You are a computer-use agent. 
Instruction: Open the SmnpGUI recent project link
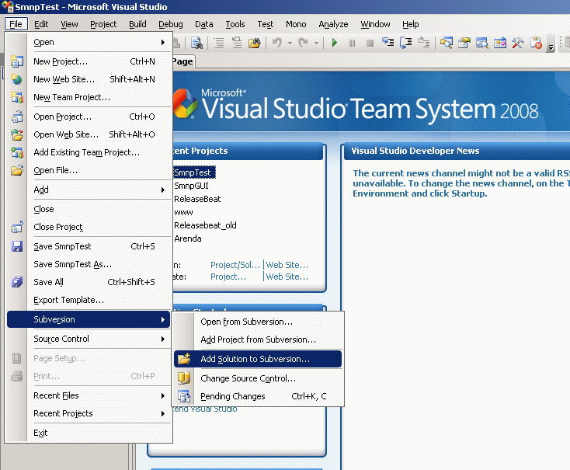pos(191,186)
